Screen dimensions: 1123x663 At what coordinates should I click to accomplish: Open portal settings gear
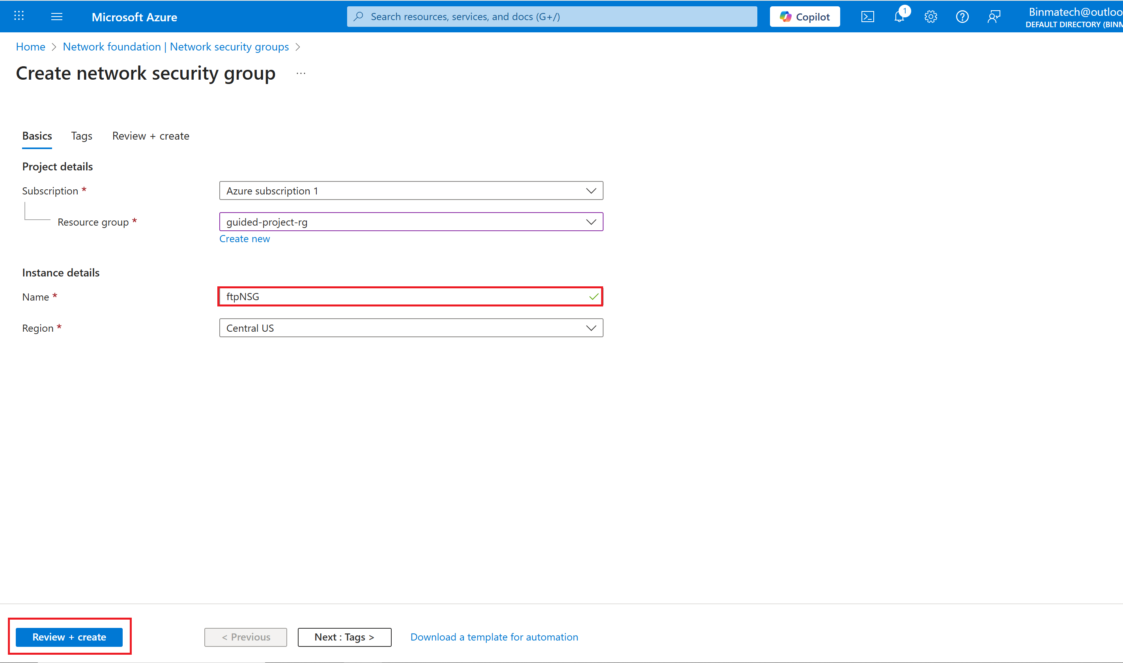(x=931, y=17)
